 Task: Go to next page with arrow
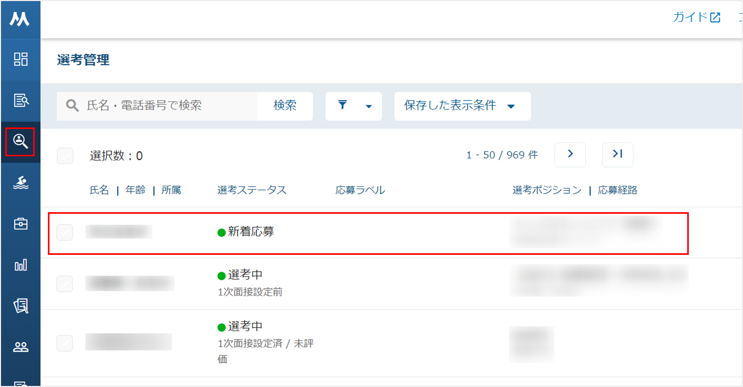coord(570,155)
